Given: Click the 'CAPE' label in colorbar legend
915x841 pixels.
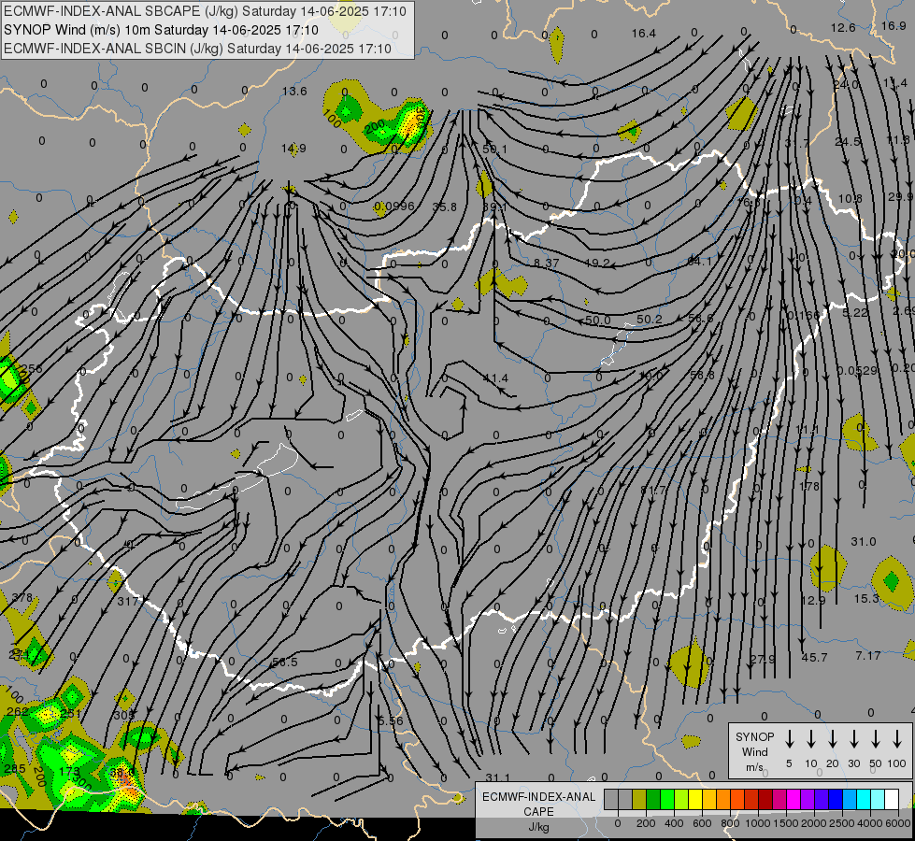Looking at the screenshot, I should point(538,812).
